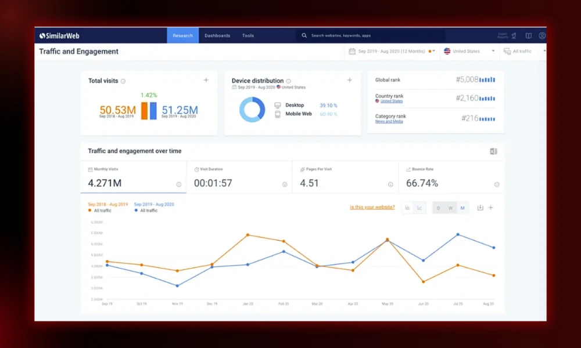Image resolution: width=581 pixels, height=348 pixels.
Task: Switch chart to line chart view
Action: 419,208
